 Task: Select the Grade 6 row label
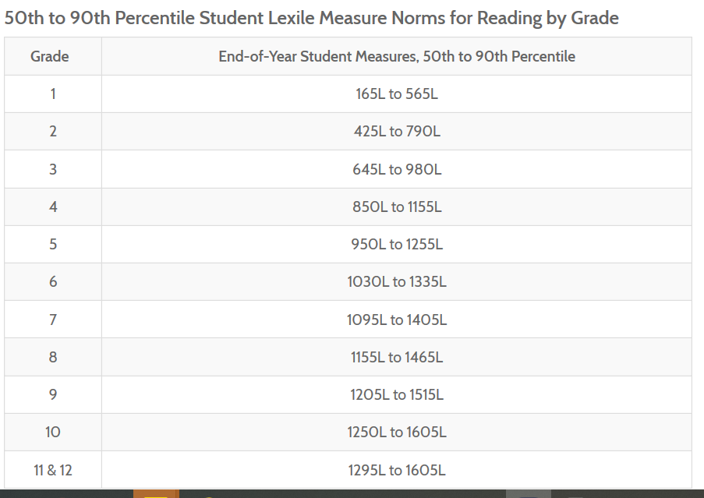point(53,281)
